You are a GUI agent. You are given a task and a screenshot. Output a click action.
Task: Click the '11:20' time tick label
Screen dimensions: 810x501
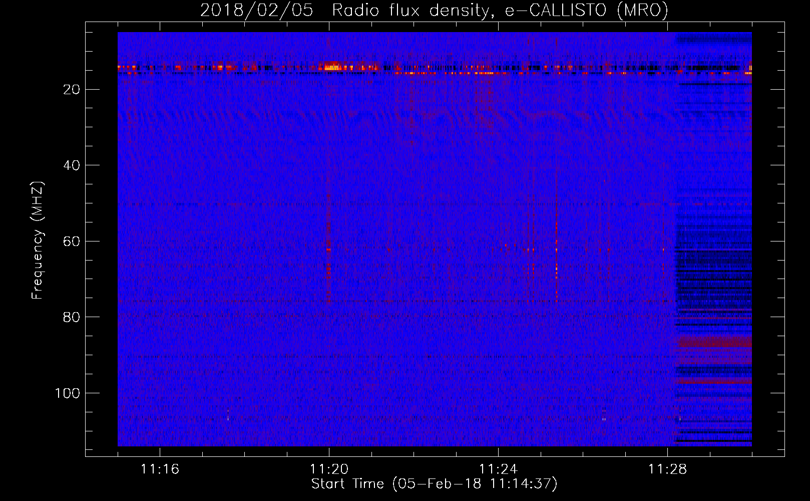click(329, 469)
